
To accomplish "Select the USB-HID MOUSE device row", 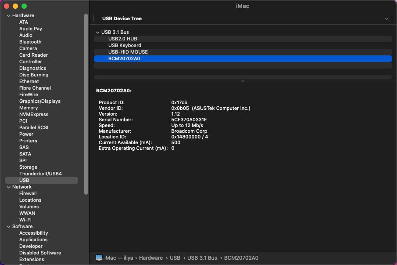I will pos(243,52).
